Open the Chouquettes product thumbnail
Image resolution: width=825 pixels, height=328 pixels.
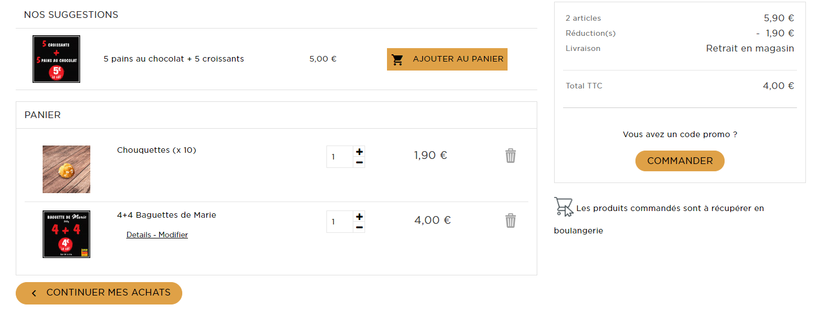tap(66, 169)
